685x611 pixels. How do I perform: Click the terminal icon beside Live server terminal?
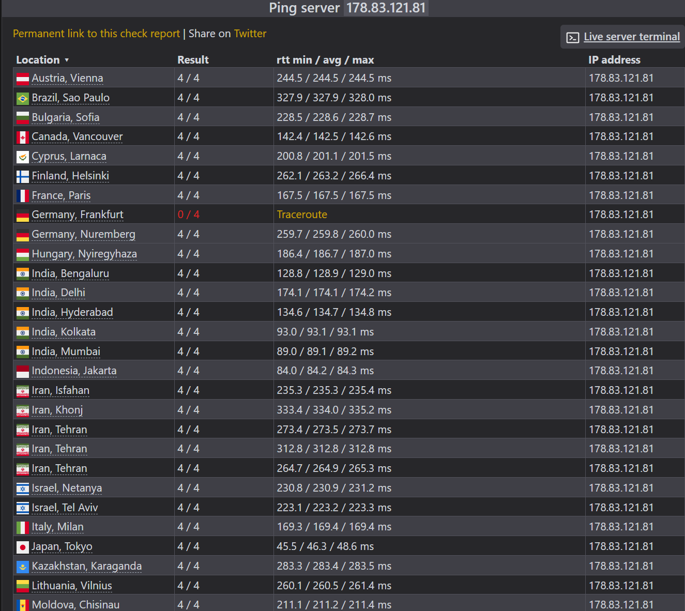[x=573, y=38]
